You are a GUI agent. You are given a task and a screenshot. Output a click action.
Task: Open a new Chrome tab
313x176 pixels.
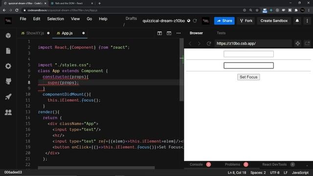tap(99, 3)
